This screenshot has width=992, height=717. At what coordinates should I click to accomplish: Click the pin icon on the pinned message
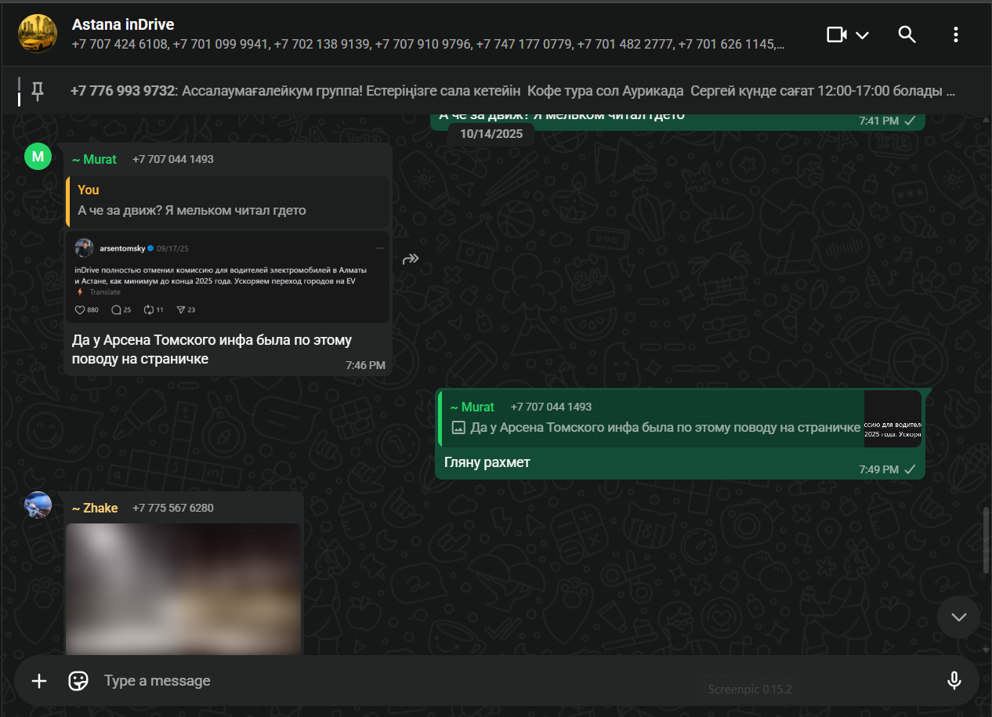point(37,92)
